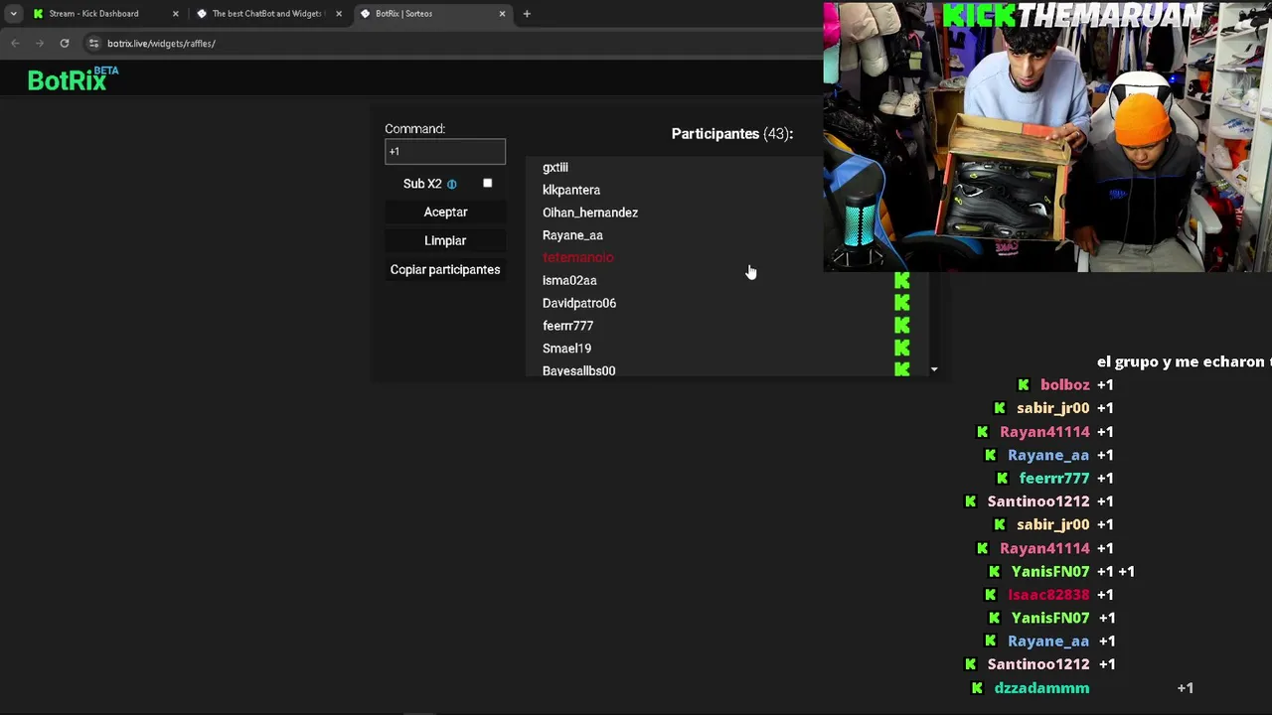Screen dimensions: 1272x715
Task: Select participant klkpantera
Action: click(571, 190)
